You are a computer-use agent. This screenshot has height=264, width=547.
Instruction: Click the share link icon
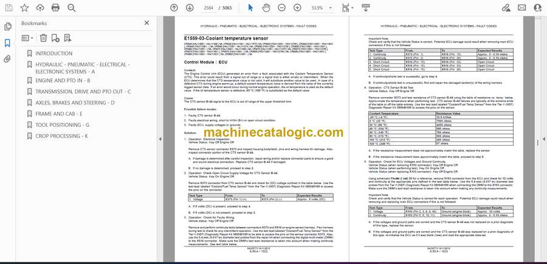506,8
